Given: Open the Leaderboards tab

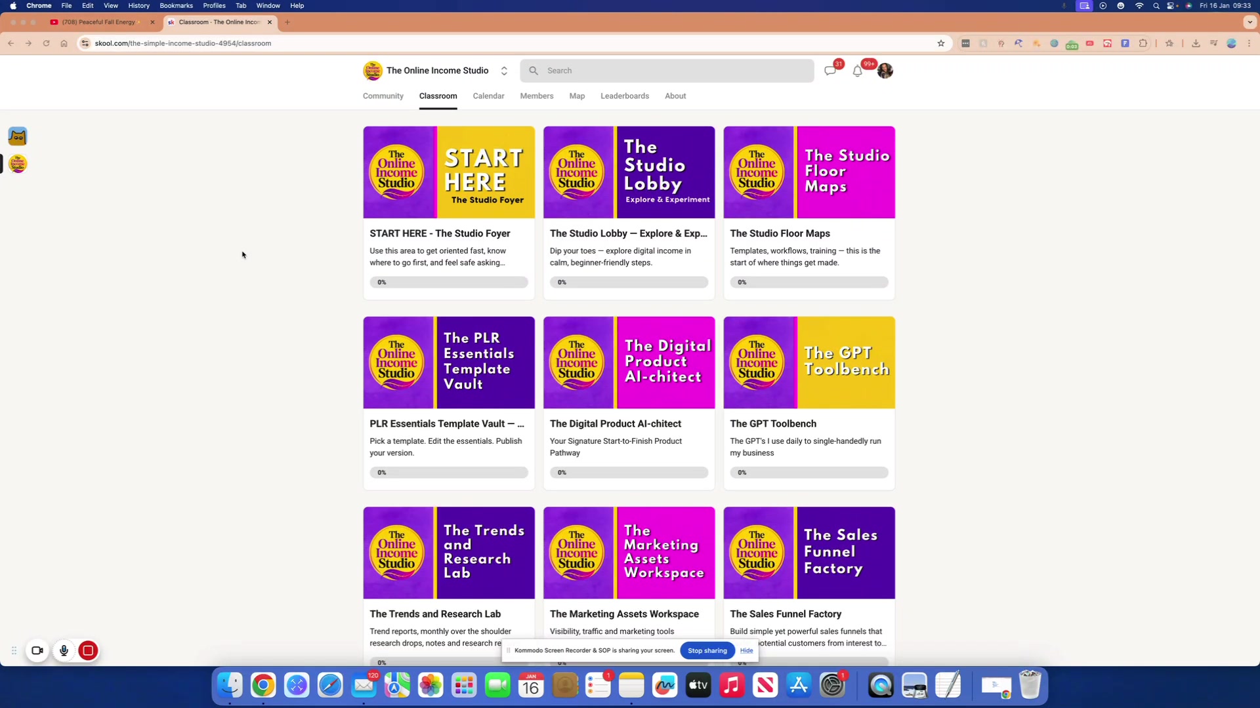Looking at the screenshot, I should [x=624, y=96].
